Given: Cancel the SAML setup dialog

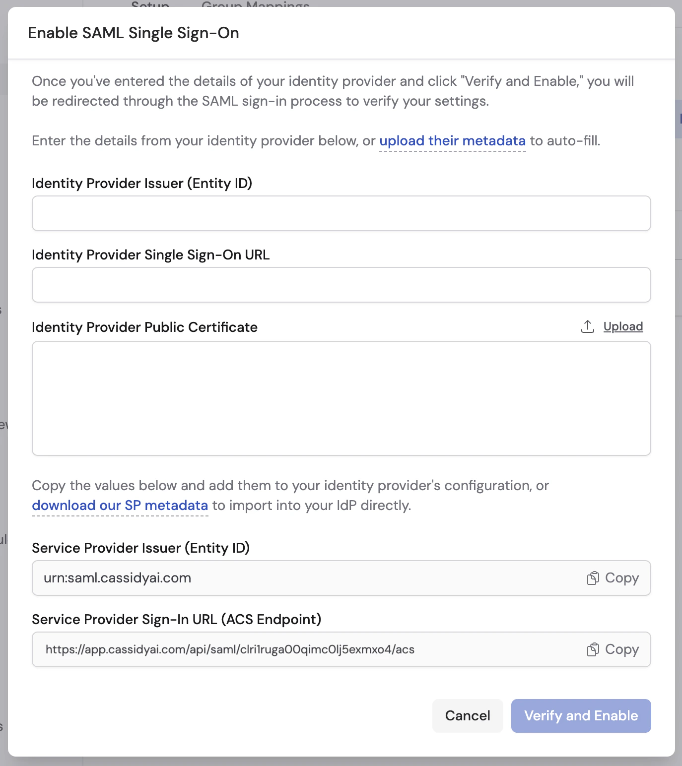Looking at the screenshot, I should (x=467, y=715).
